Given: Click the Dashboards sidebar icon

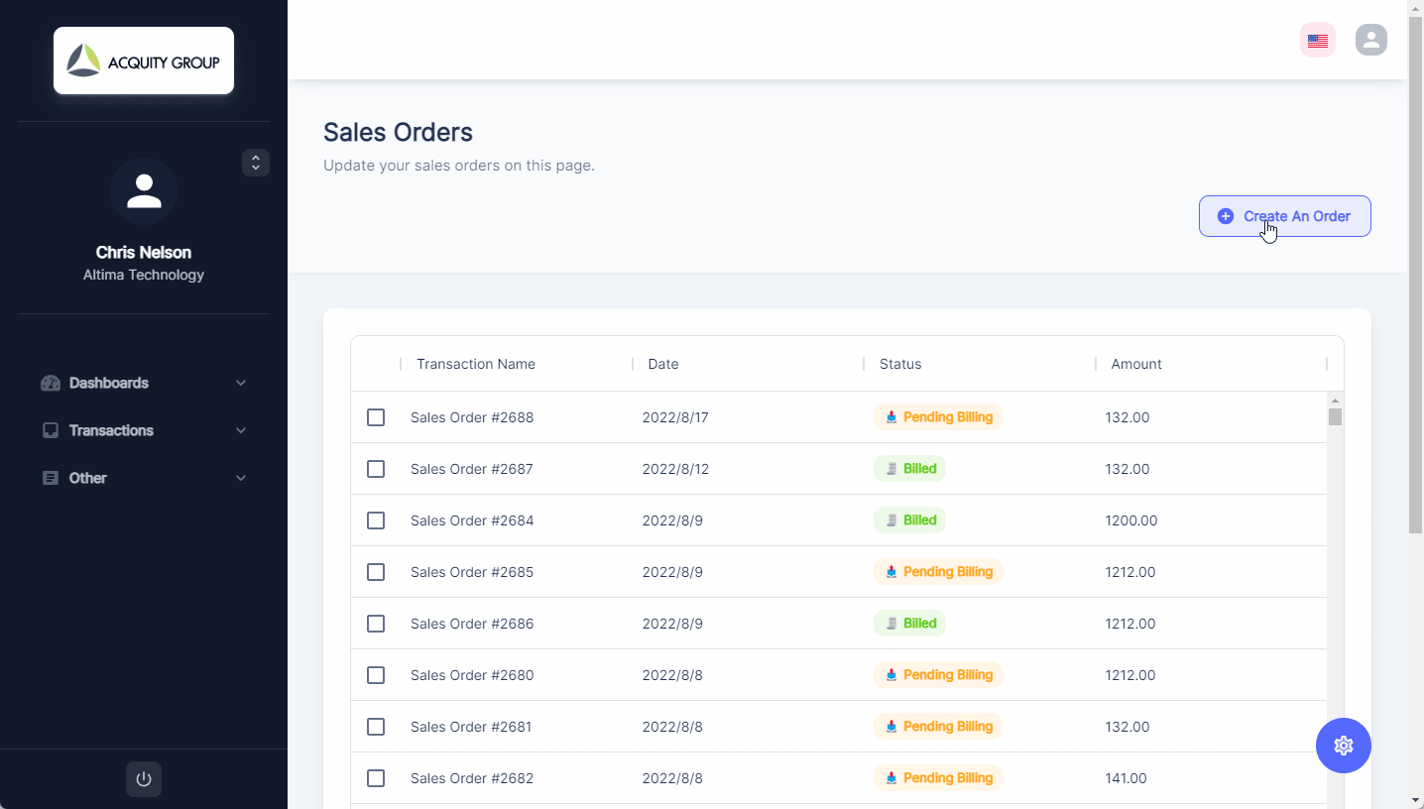Looking at the screenshot, I should click(x=50, y=383).
